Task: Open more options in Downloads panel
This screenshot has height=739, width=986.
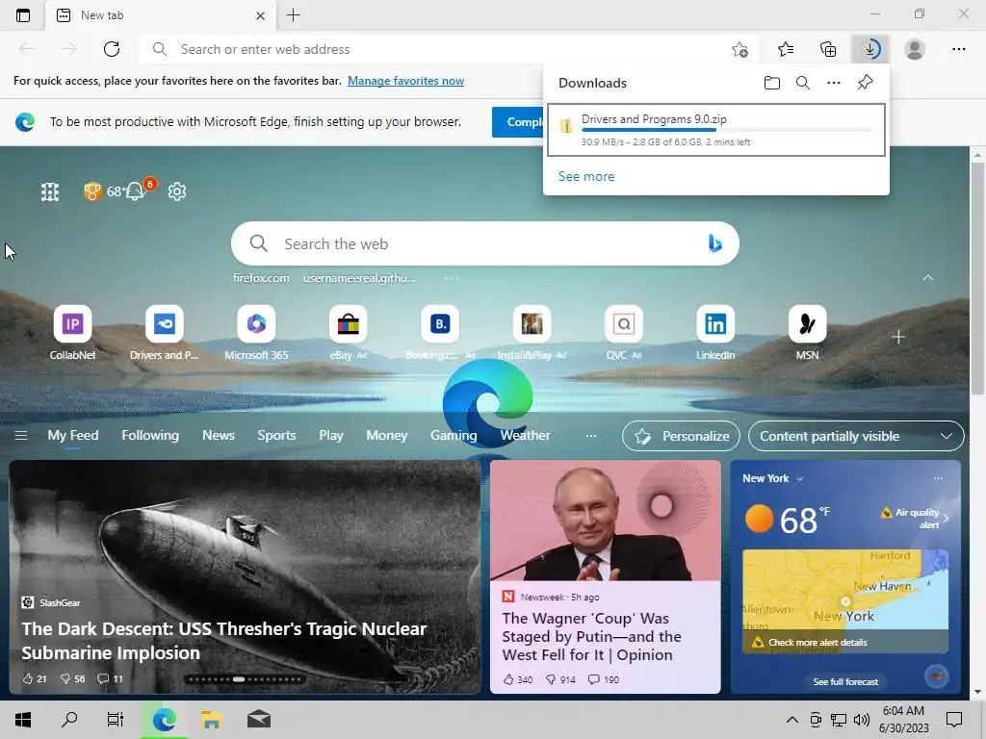Action: 833,83
